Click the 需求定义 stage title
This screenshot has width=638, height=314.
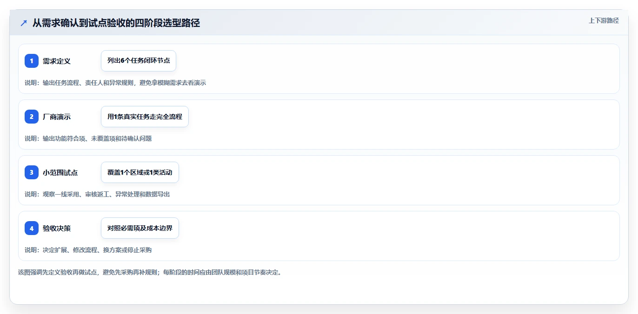pos(57,61)
